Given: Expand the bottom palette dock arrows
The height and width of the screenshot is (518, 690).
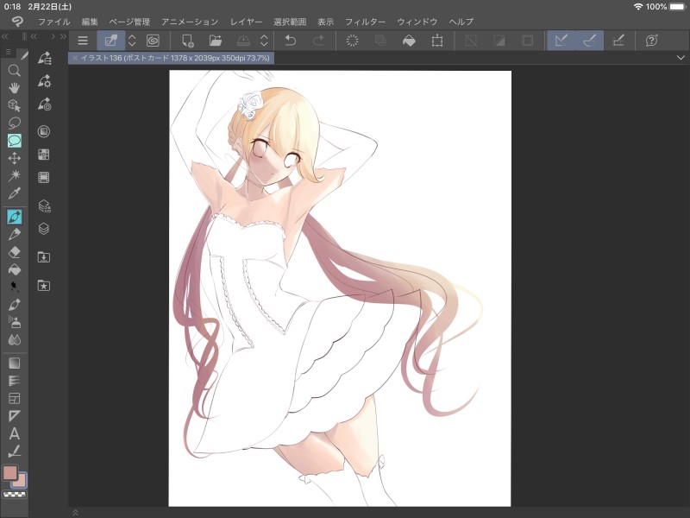Looking at the screenshot, I should coord(75,513).
